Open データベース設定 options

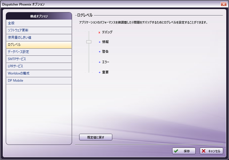(x=39, y=52)
